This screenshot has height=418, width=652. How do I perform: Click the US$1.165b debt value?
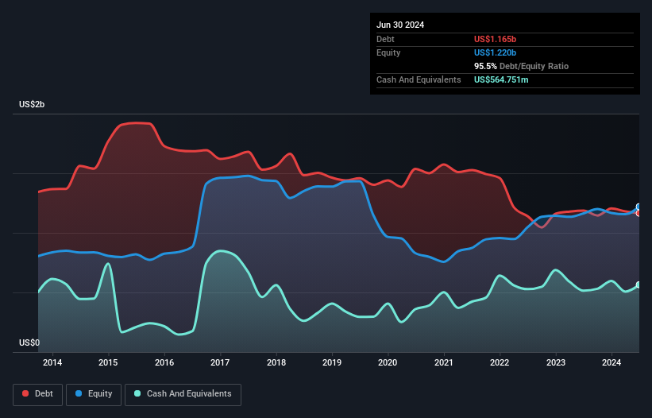click(495, 39)
